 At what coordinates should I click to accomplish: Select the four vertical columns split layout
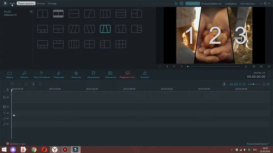pos(74,44)
